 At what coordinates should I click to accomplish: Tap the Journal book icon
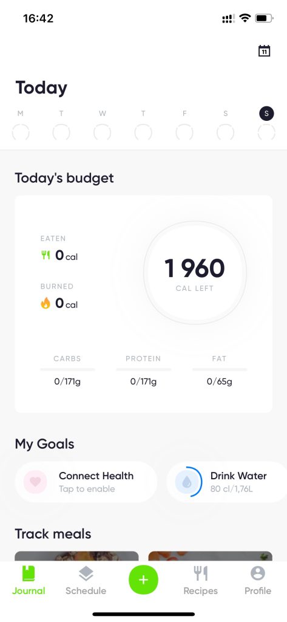point(29,573)
